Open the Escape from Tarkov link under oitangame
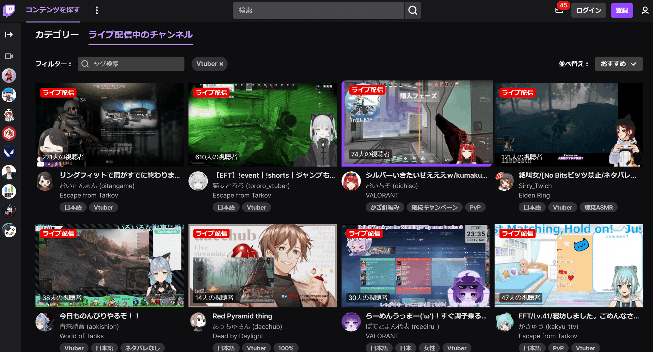This screenshot has width=653, height=352. pos(89,195)
